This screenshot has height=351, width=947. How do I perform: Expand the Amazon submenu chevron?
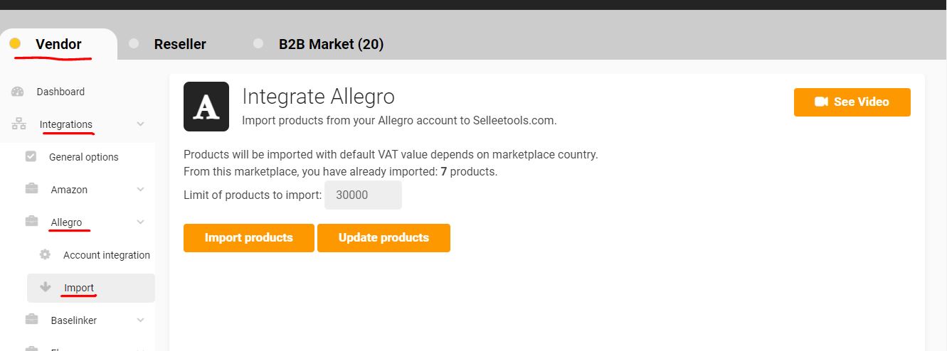click(140, 190)
